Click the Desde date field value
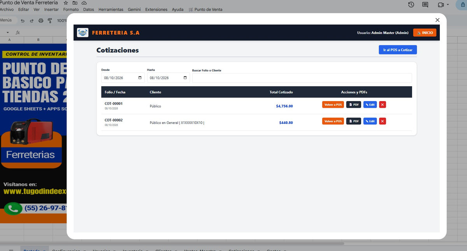 point(113,78)
